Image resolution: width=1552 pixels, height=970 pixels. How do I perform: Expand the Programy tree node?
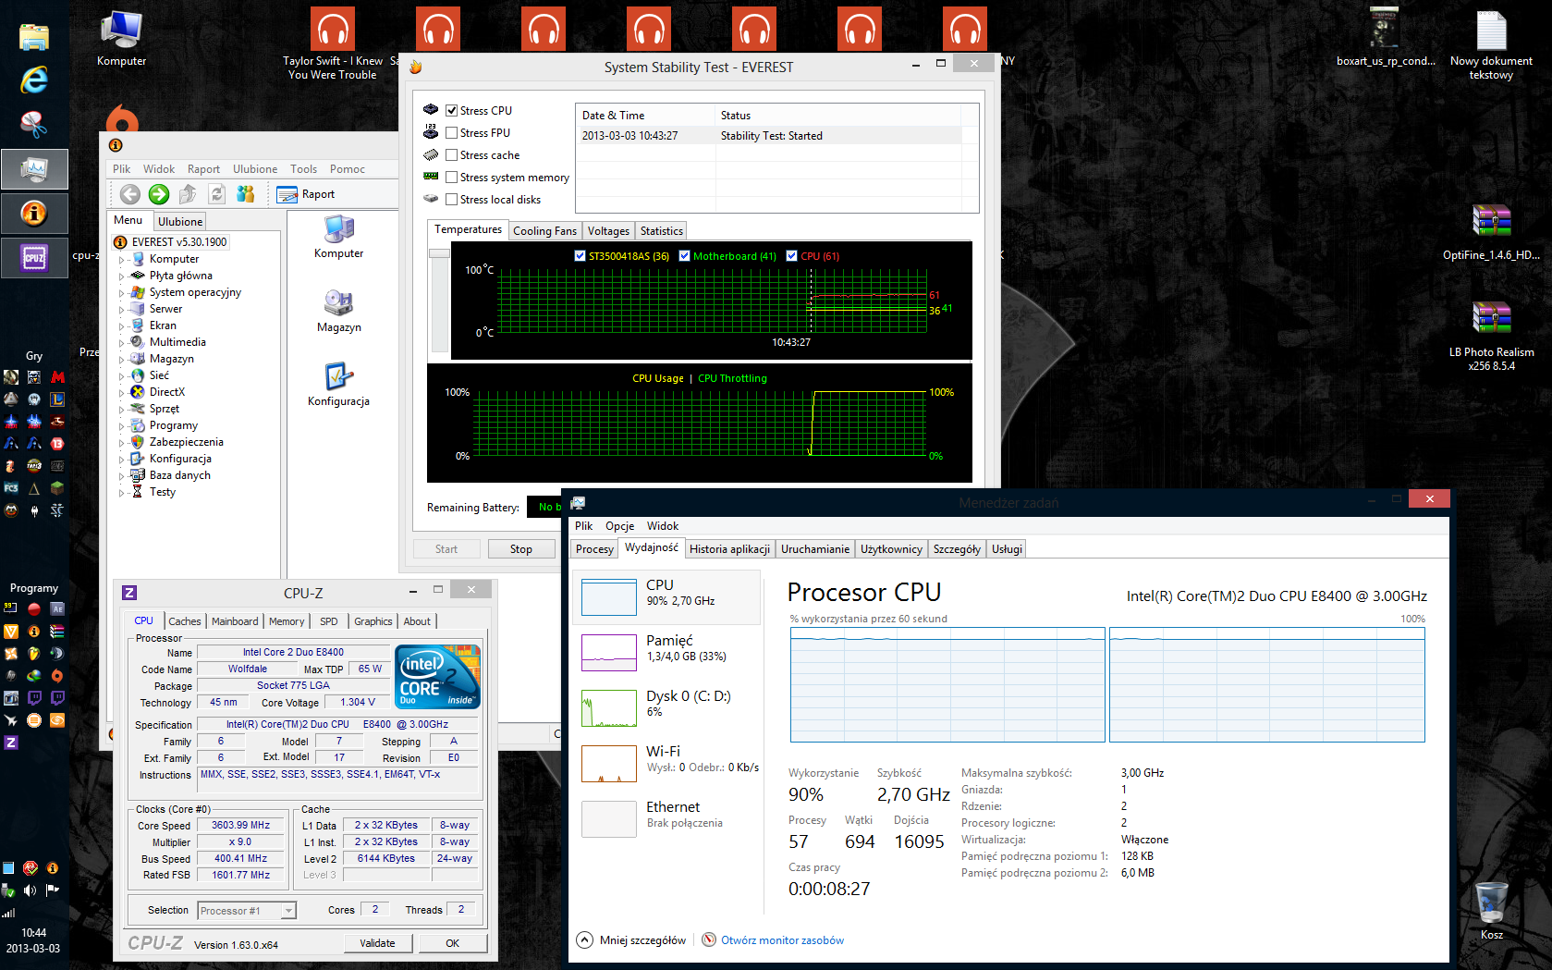click(x=121, y=426)
